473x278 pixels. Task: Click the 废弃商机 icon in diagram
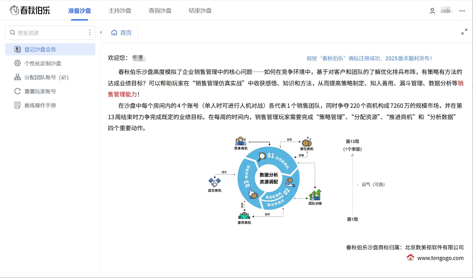[x=244, y=216]
